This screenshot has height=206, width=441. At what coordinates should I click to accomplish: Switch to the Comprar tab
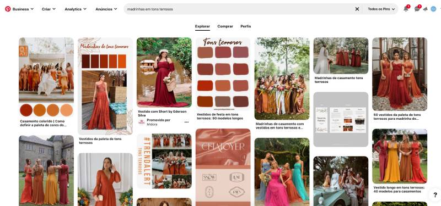tap(225, 26)
